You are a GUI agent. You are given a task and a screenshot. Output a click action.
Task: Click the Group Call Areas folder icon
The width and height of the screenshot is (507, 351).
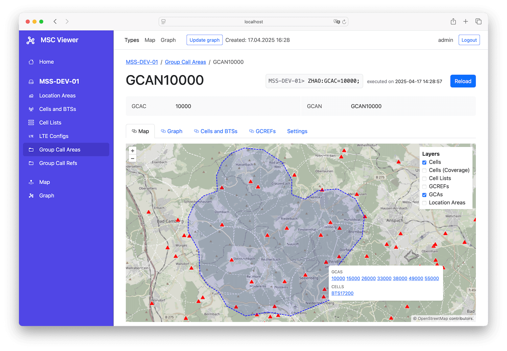[x=31, y=150]
